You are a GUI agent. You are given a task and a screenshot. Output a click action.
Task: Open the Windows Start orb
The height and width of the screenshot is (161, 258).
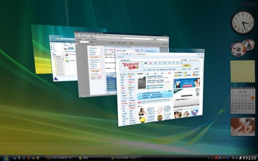(x=6, y=158)
